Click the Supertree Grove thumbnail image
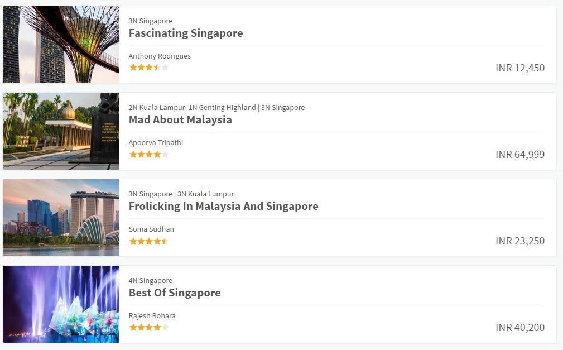The image size is (563, 350). [x=61, y=45]
